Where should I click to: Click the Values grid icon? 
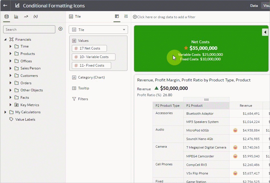click(74, 41)
